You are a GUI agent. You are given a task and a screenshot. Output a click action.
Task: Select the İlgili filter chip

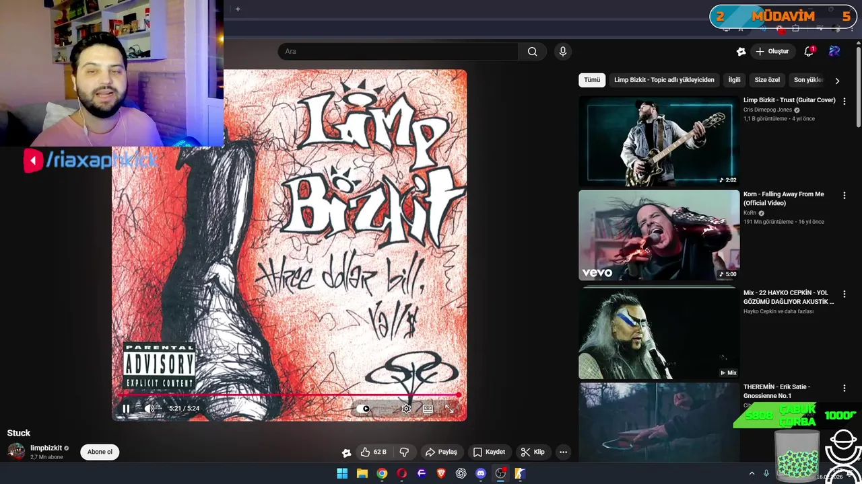[x=734, y=80]
